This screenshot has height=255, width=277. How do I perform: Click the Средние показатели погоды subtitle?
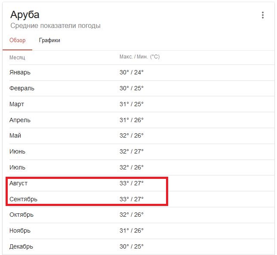pyautogui.click(x=55, y=26)
